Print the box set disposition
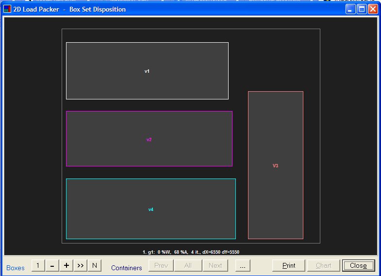381x276 pixels. click(x=289, y=265)
